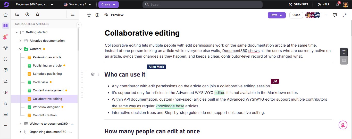Open the workflow nodes icon in left rail
This screenshot has height=139, width=352.
tap(5, 48)
